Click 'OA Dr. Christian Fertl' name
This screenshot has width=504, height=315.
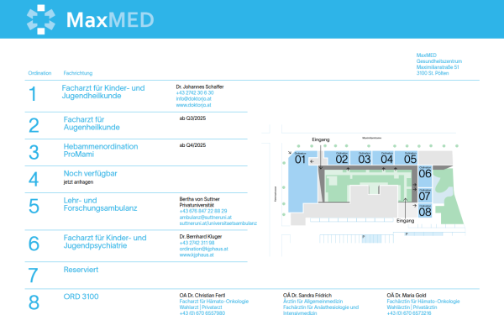pyautogui.click(x=202, y=296)
